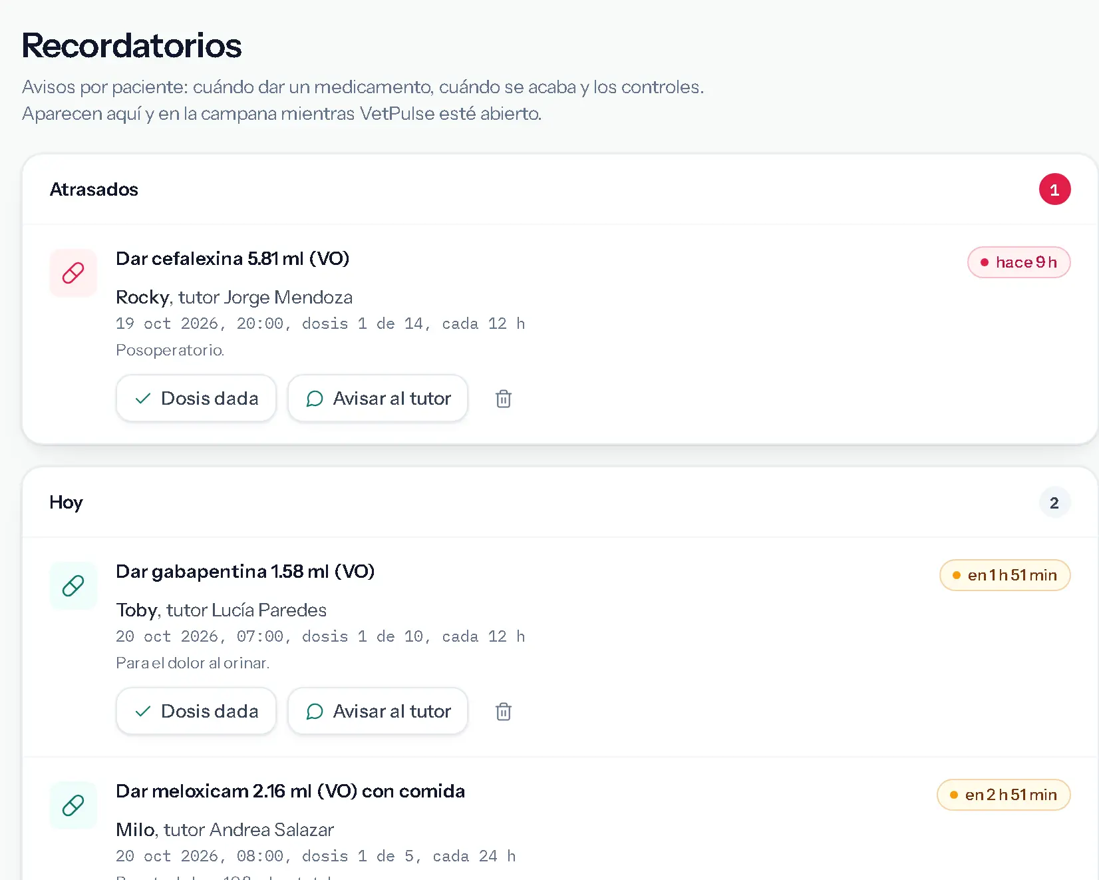Click the 'en 1 h 51 min' badge

pyautogui.click(x=1005, y=575)
